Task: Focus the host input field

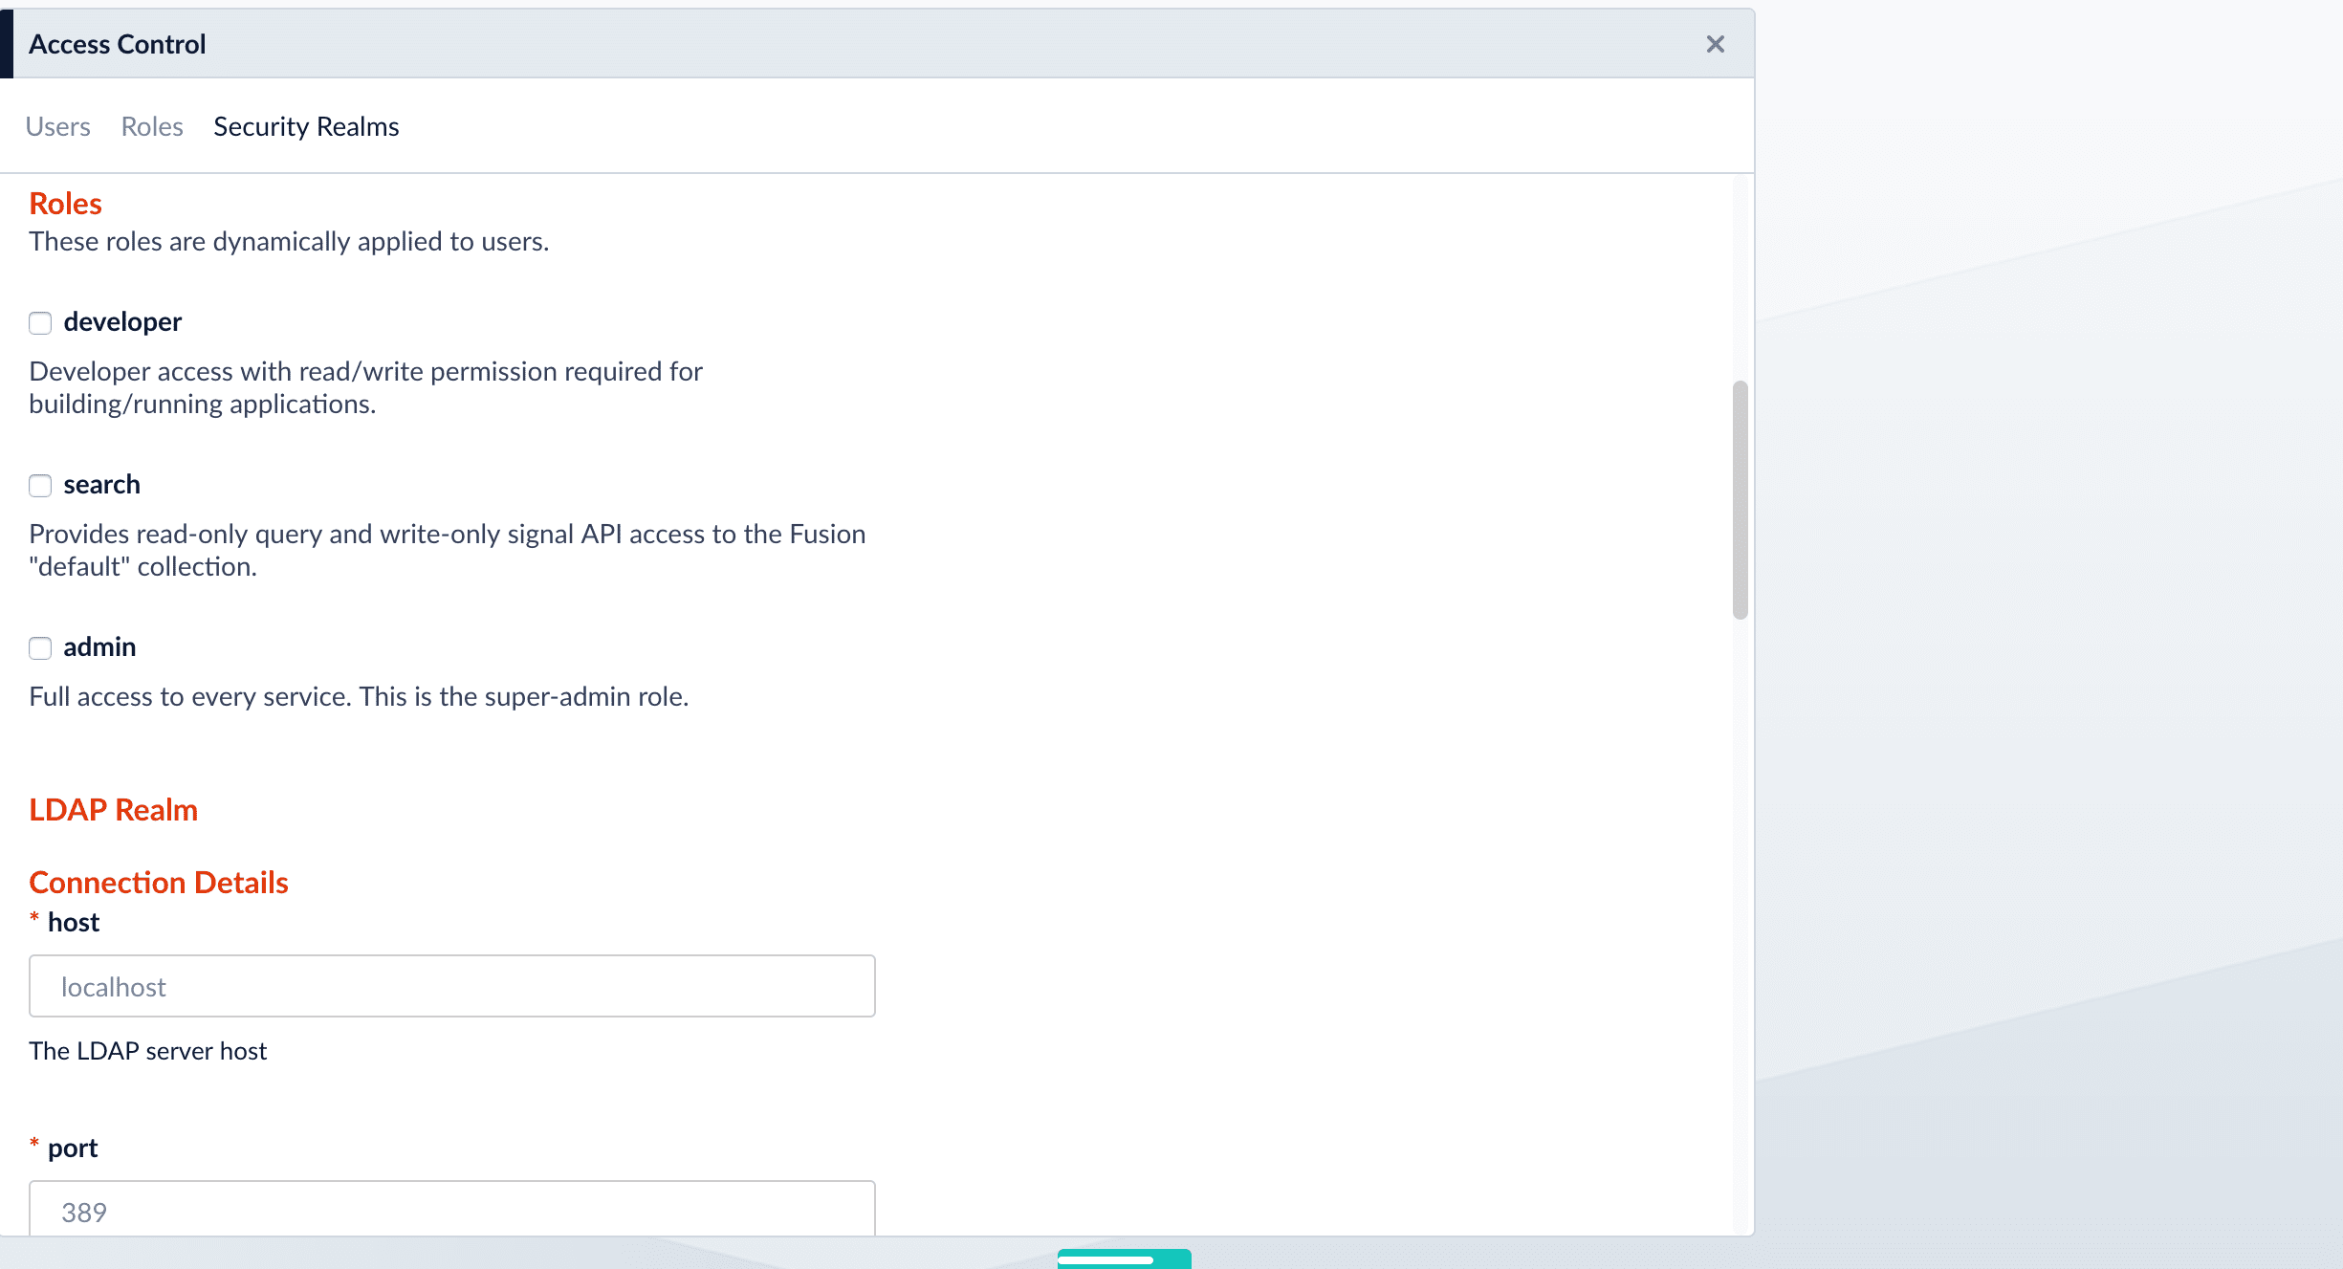Action: [452, 986]
